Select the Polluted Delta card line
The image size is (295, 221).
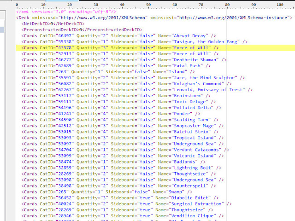[121, 108]
